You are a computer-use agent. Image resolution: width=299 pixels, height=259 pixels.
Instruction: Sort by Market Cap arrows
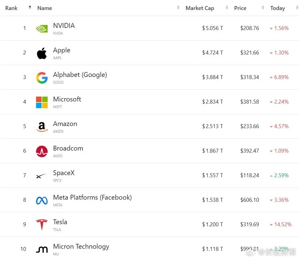point(227,8)
